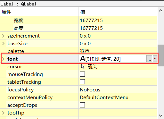This screenshot has width=164, height=119.
Task: Select contextMenuPolicy DefaultContextMenu value
Action: [x=104, y=98]
